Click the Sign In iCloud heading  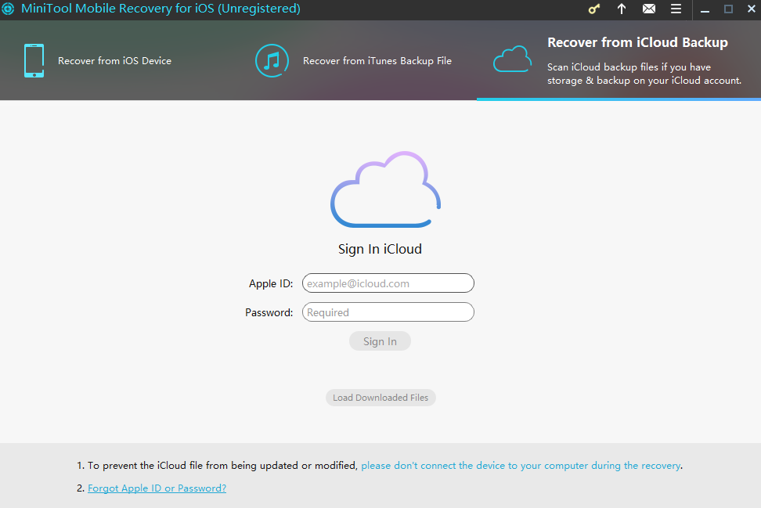point(380,249)
